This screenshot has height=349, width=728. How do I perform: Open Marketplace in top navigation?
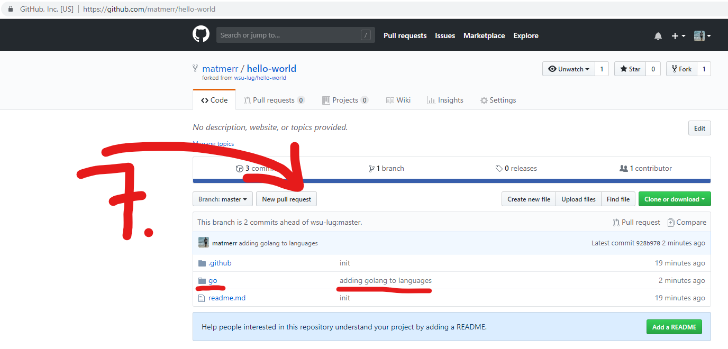coord(484,35)
